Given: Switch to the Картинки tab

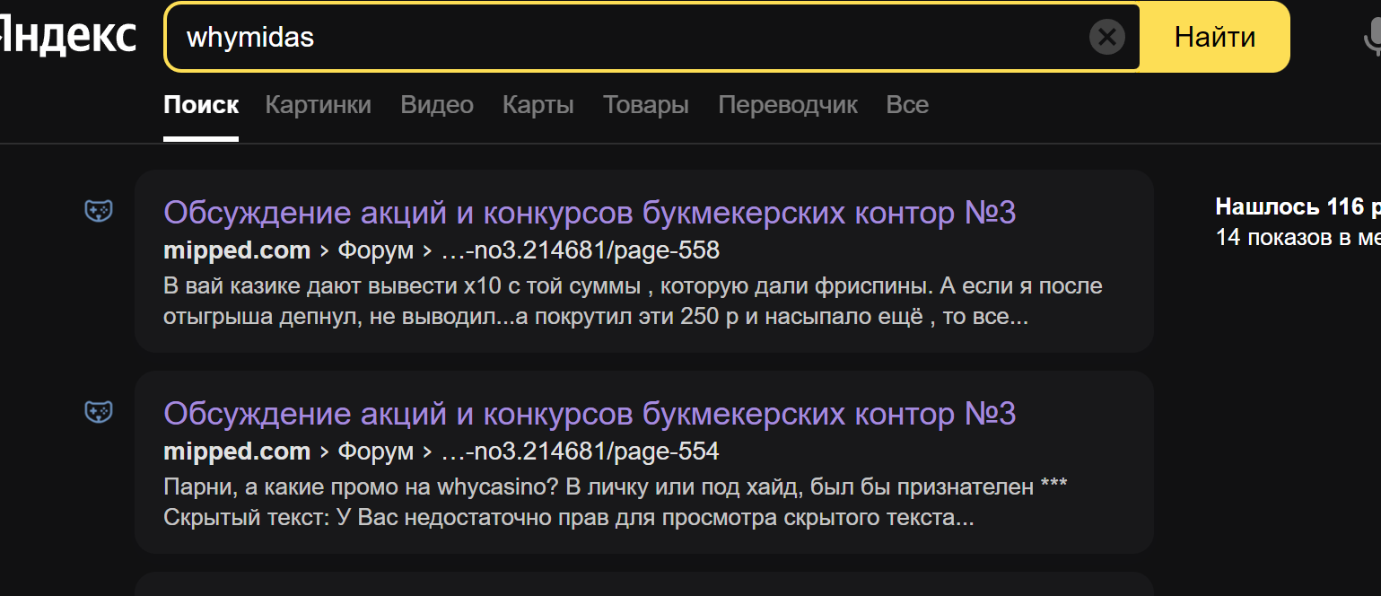Looking at the screenshot, I should coord(318,105).
